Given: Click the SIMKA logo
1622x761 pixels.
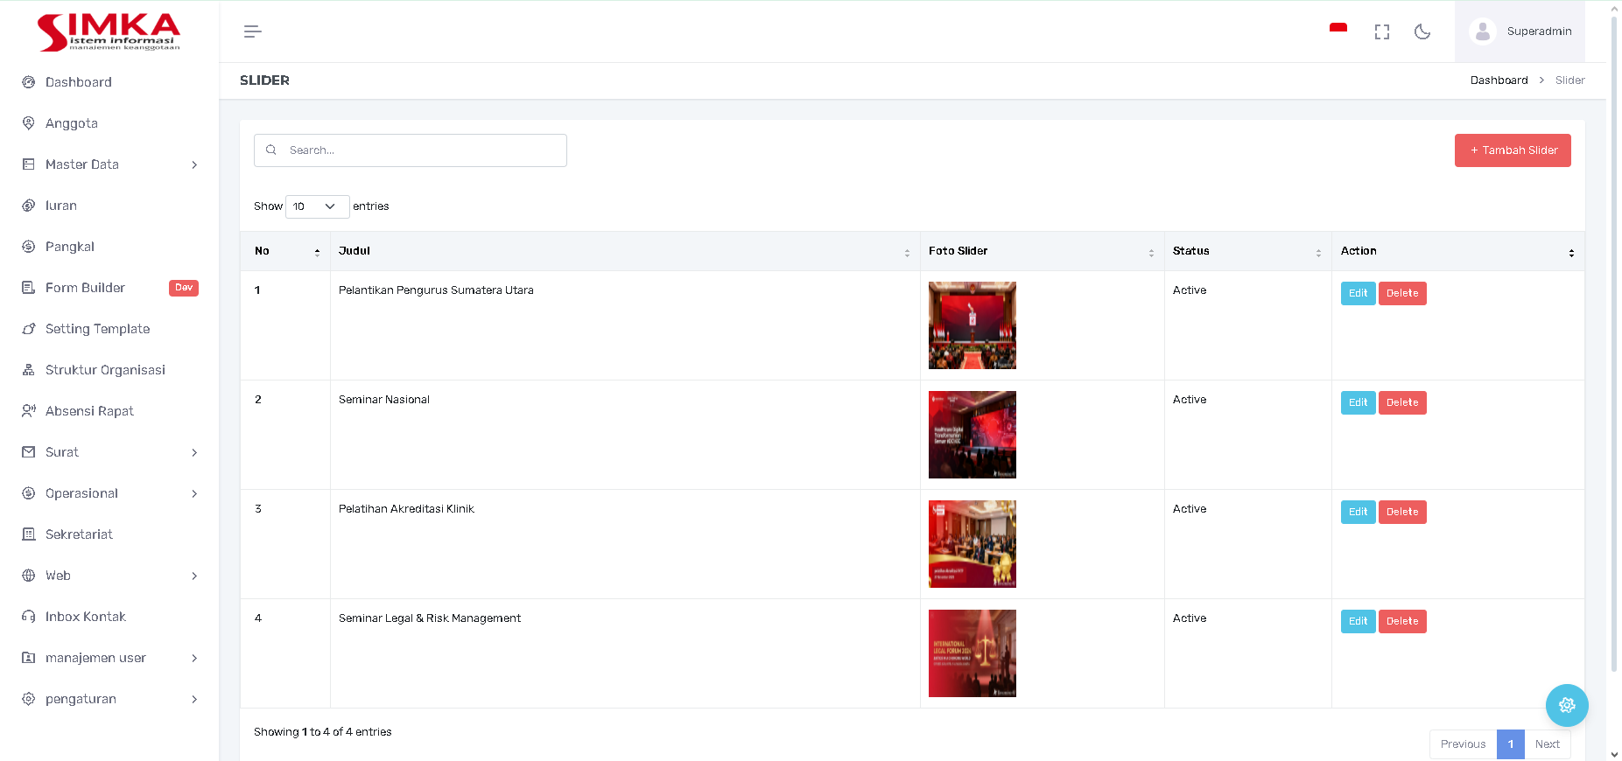Looking at the screenshot, I should point(109,32).
